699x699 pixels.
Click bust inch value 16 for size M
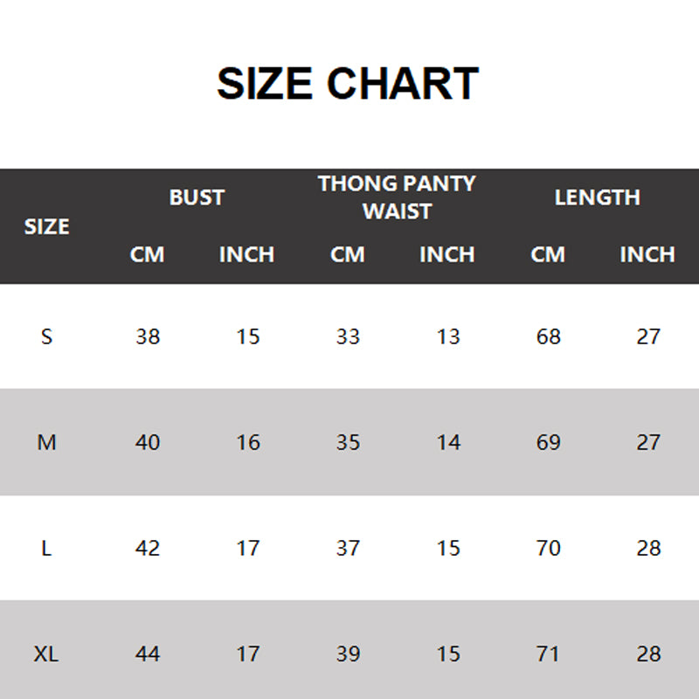tap(248, 442)
